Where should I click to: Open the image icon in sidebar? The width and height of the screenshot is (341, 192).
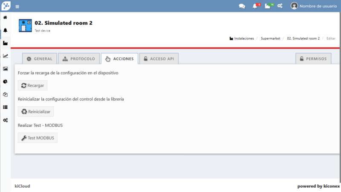tap(5, 69)
